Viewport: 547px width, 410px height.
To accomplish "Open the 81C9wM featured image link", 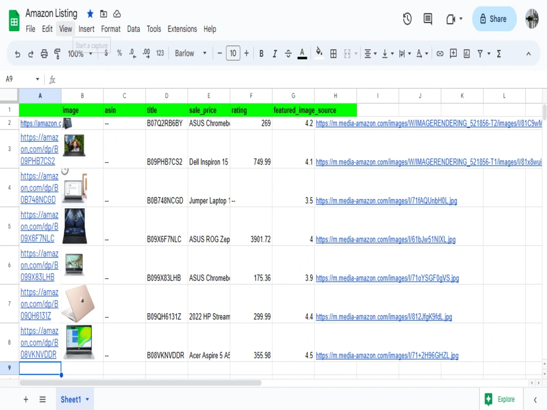I will point(429,124).
